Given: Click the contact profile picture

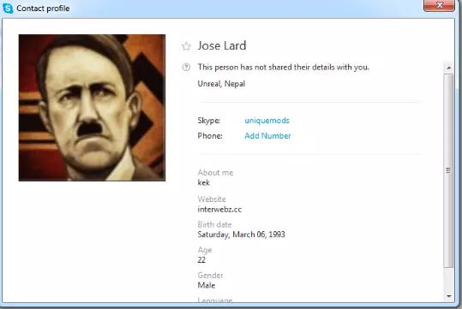Looking at the screenshot, I should click(x=92, y=108).
